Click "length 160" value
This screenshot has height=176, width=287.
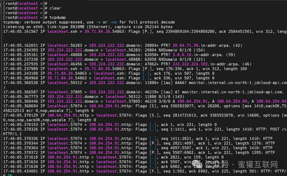pyautogui.click(x=235, y=69)
